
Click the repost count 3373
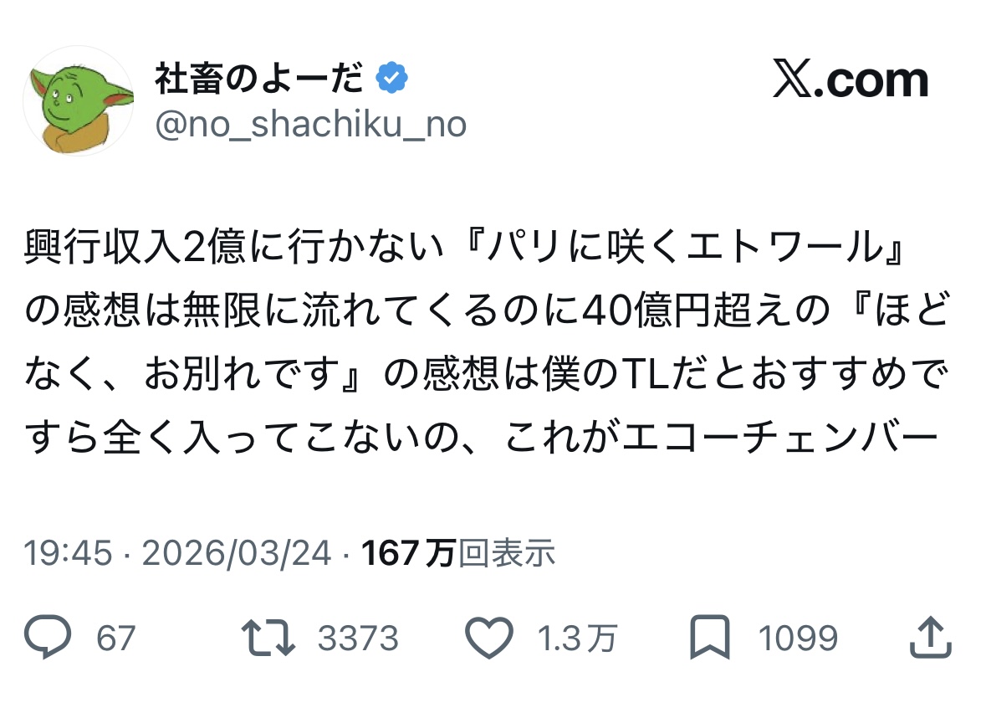pos(358,639)
